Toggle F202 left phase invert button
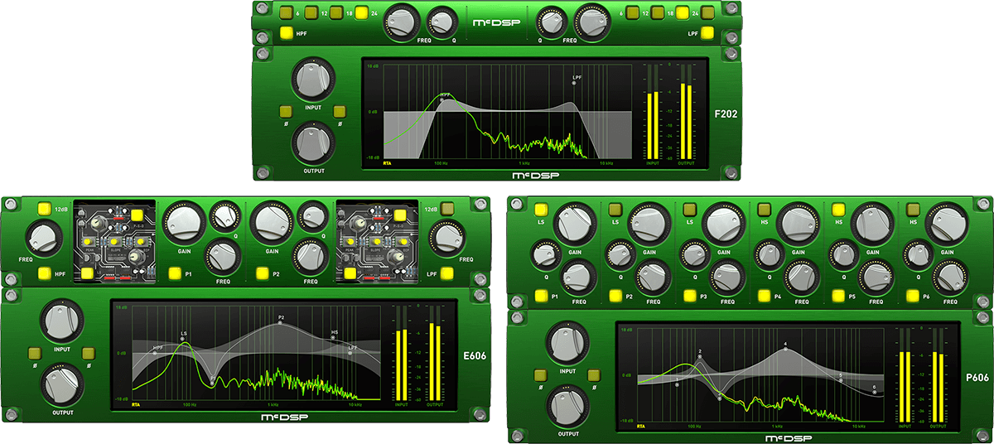The height and width of the screenshot is (444, 994). coord(287,112)
